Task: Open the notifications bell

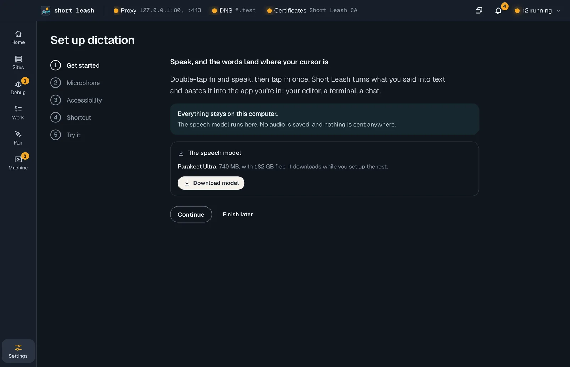Action: [498, 11]
